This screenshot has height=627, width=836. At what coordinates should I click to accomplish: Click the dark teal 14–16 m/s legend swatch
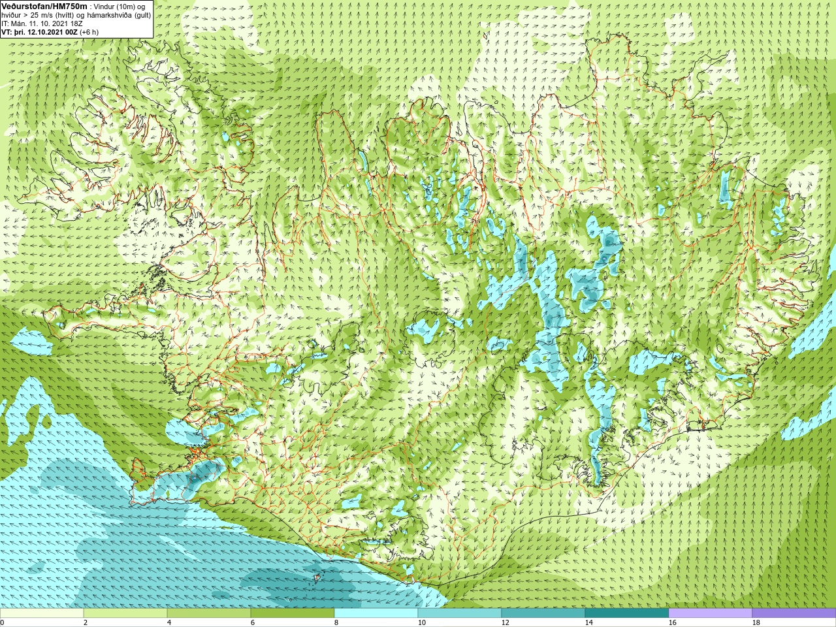627,613
